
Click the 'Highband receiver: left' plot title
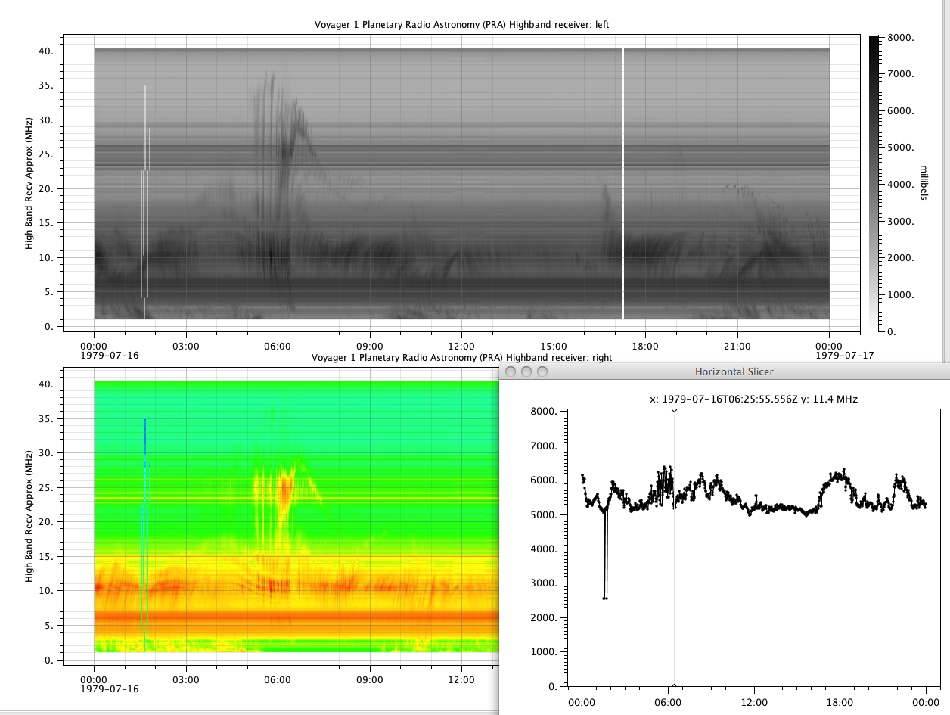[x=462, y=25]
